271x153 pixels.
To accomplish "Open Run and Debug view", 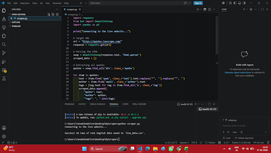I will (4, 62).
